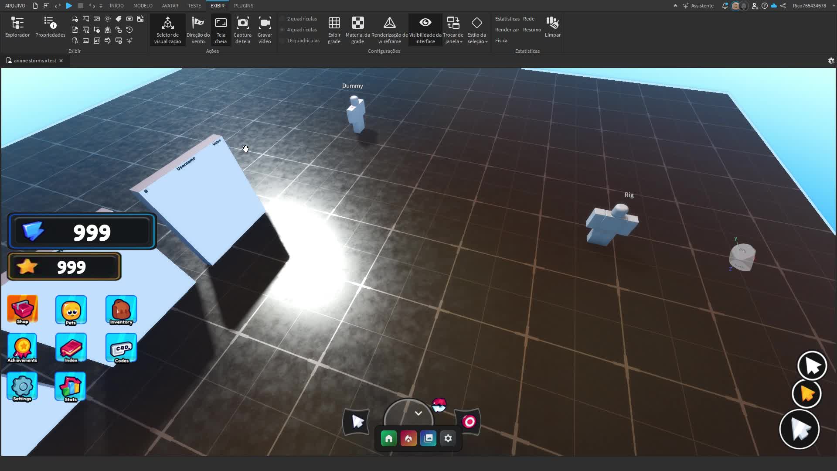Open the Codes icon in game UI
The image size is (837, 471).
(121, 348)
